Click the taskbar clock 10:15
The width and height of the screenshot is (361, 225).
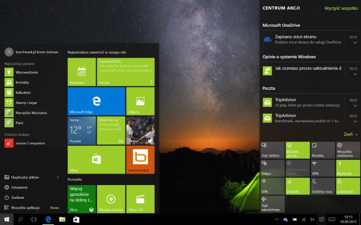348,219
